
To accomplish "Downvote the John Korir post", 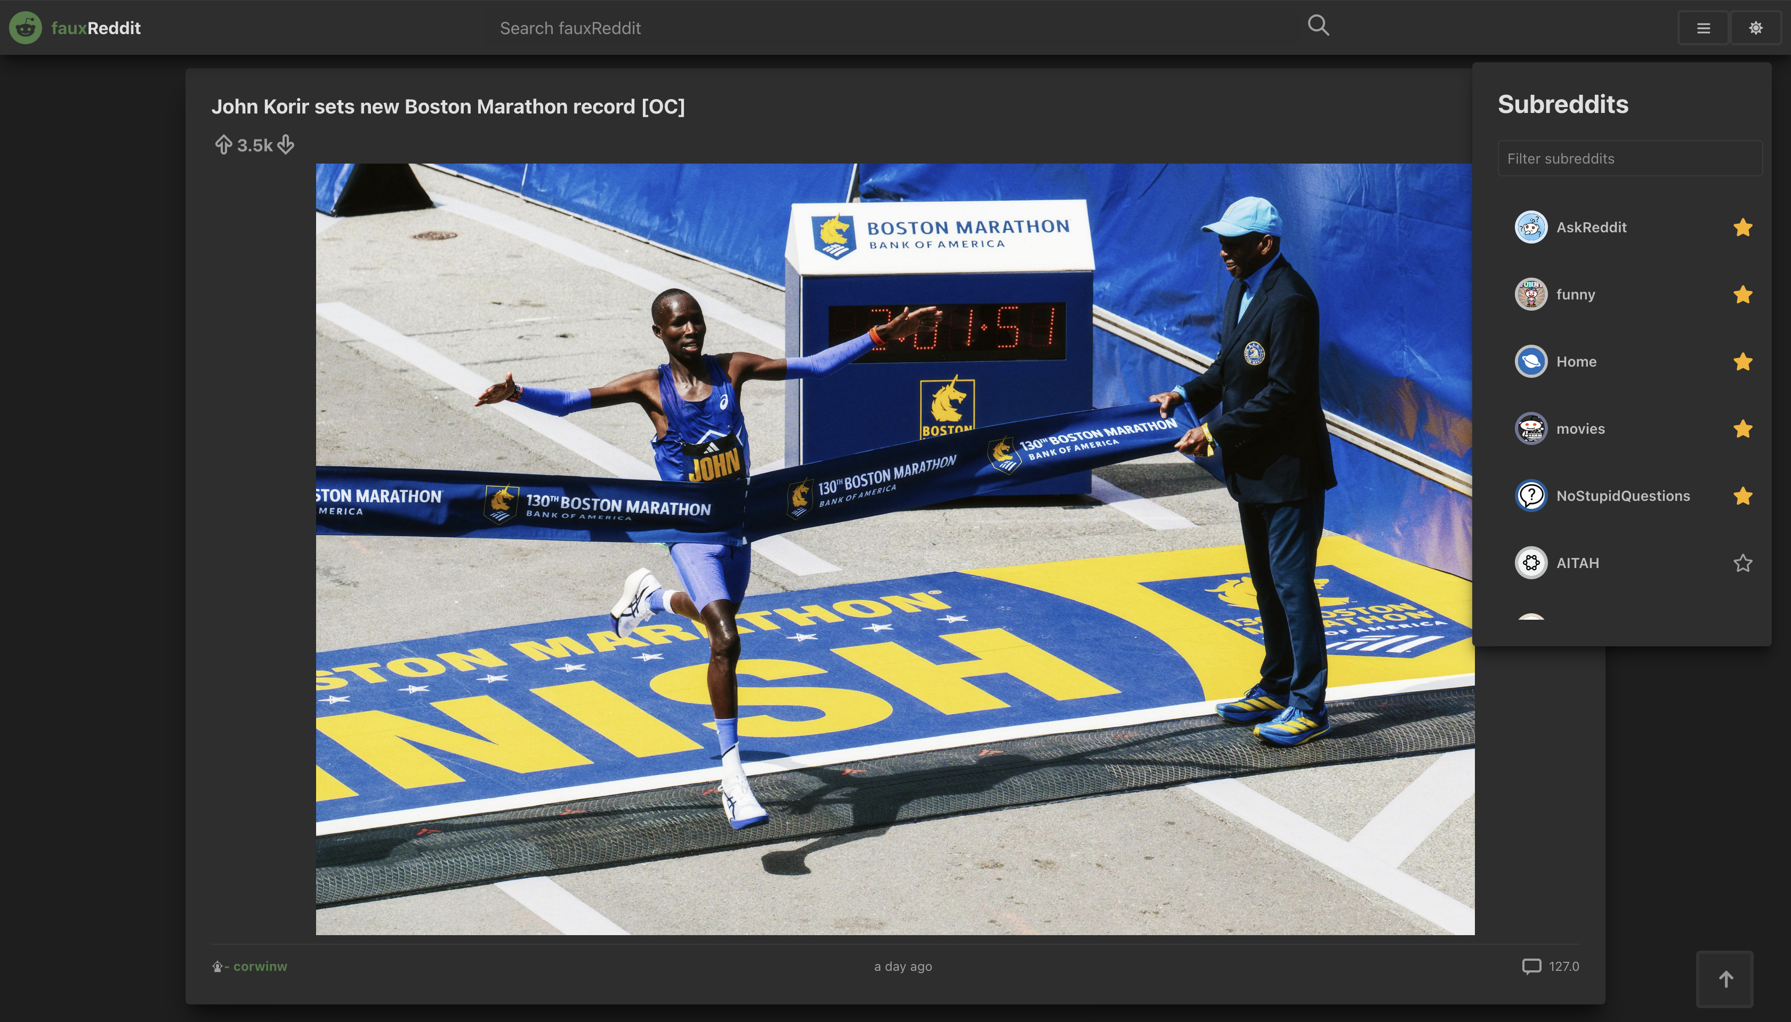I will 285,144.
